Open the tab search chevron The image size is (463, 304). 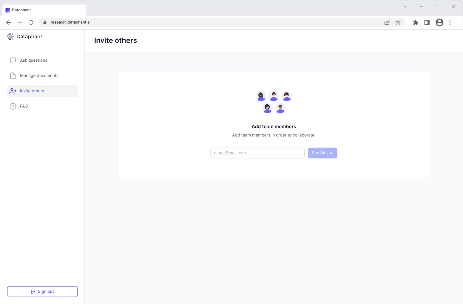[x=405, y=6]
